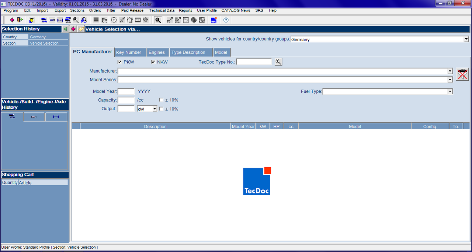Click magnifier button next to TecDoc Type No.

(278, 62)
